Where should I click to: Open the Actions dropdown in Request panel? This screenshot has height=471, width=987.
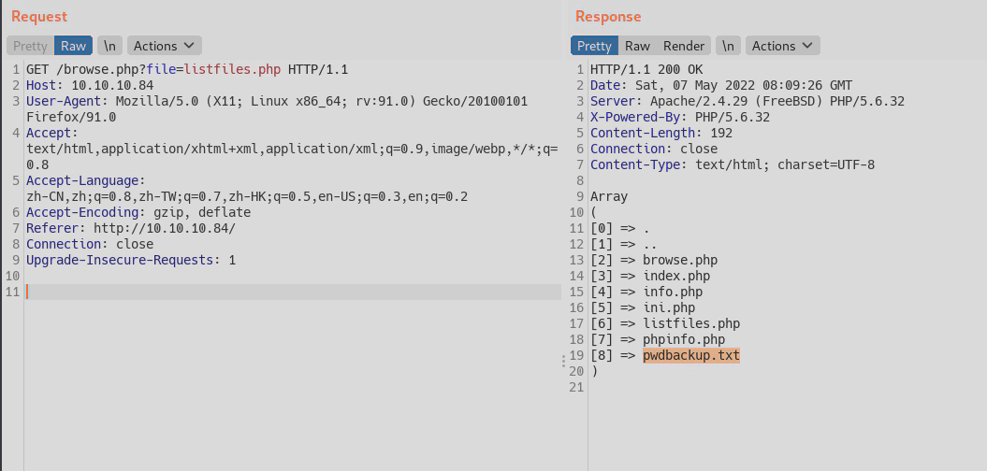point(164,46)
